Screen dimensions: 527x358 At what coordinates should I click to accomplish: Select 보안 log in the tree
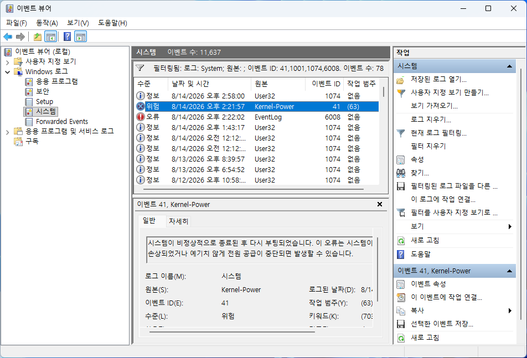pyautogui.click(x=42, y=91)
